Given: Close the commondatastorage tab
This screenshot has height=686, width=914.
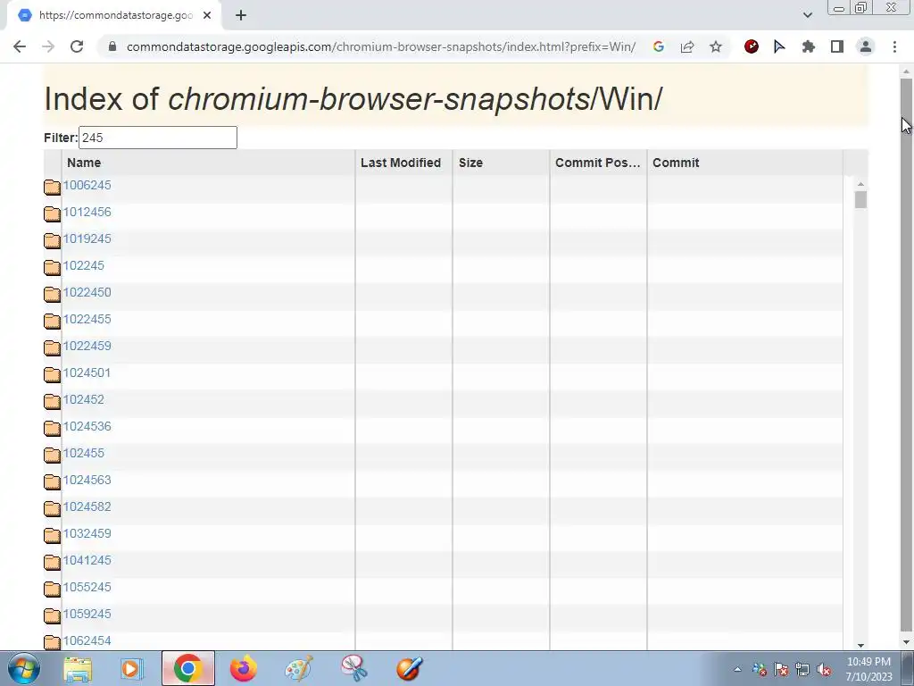Looking at the screenshot, I should tap(207, 16).
